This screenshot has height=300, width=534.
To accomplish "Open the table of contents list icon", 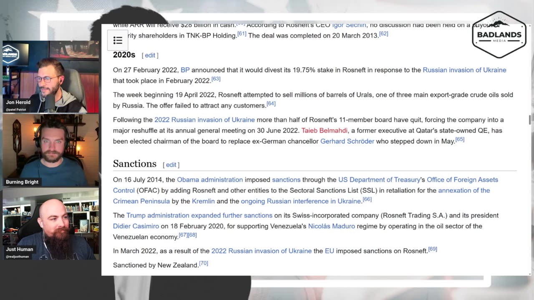I will (x=118, y=40).
